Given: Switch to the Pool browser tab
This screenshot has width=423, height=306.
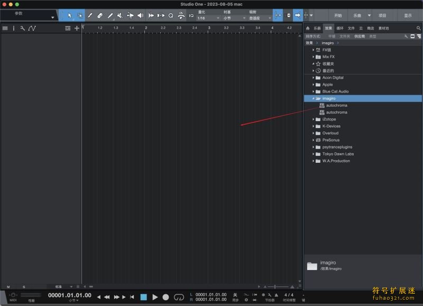Looking at the screenshot, I should pos(384,28).
